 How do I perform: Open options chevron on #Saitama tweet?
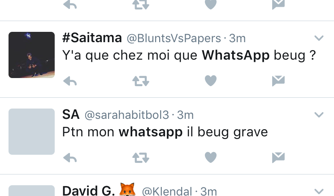point(319,38)
